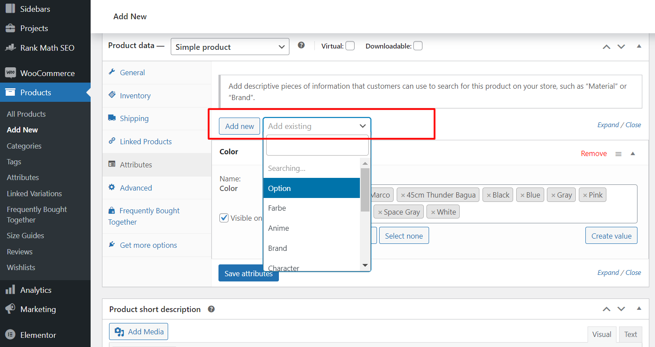Click the Add new attribute button
Image resolution: width=655 pixels, height=347 pixels.
(239, 126)
